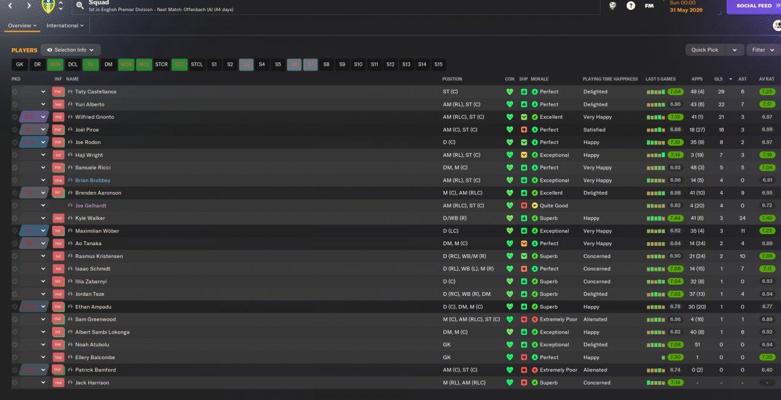Toggle picked checkmark for Haji Wright
The image size is (781, 400).
(15, 155)
